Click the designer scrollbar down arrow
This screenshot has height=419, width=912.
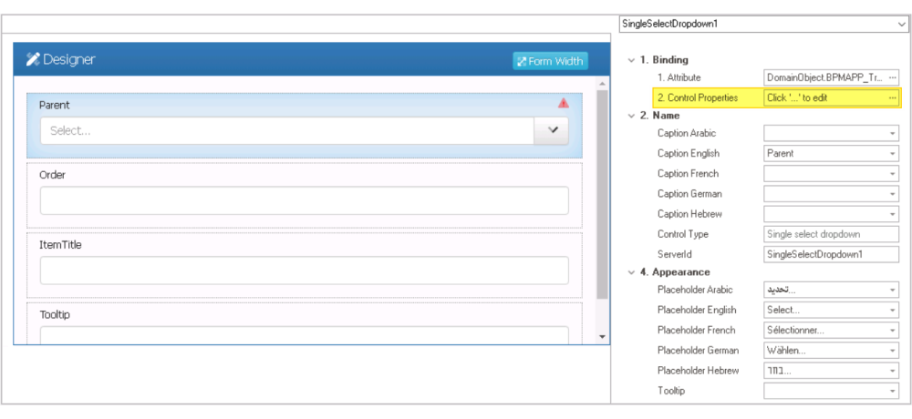[x=602, y=337]
